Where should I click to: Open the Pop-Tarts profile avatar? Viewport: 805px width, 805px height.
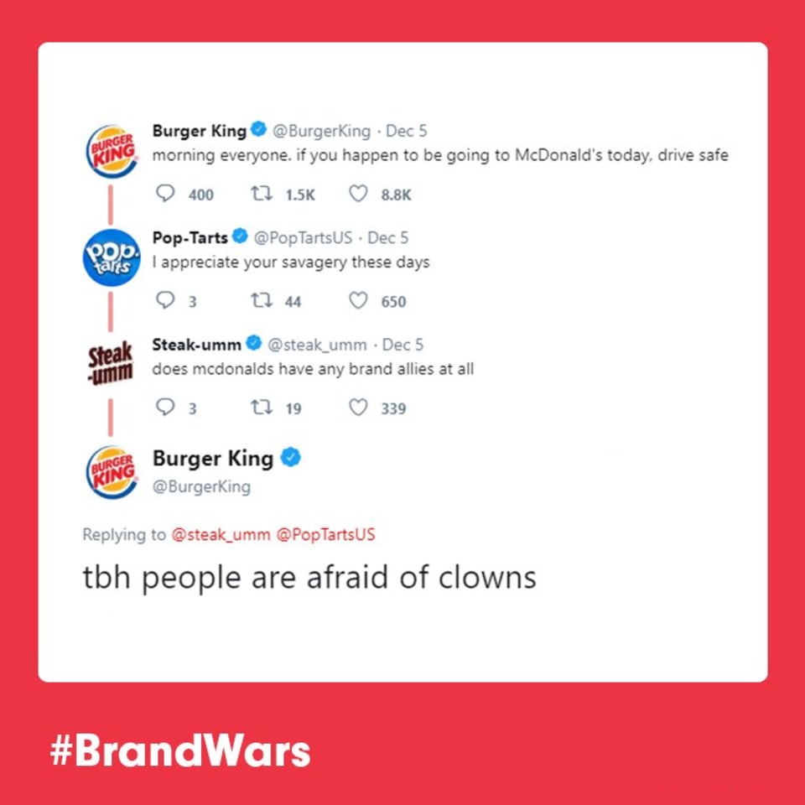coord(112,257)
